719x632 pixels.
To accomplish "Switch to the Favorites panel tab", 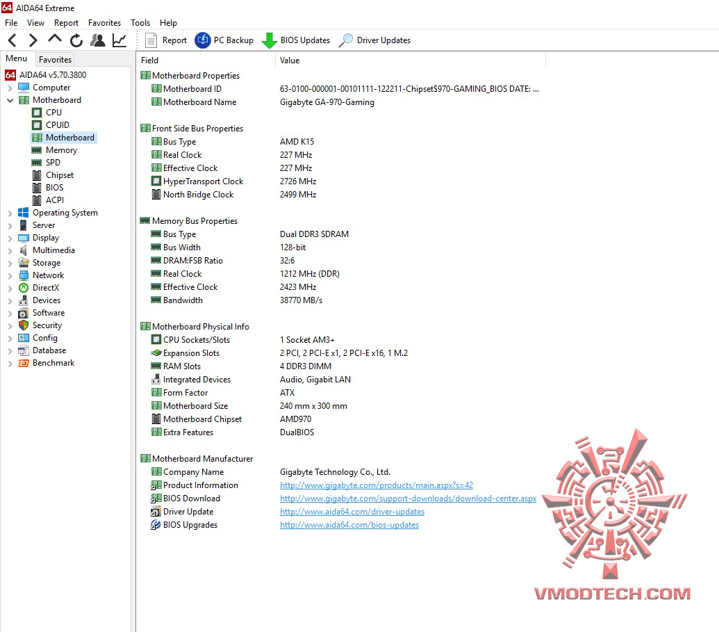I will coord(55,59).
